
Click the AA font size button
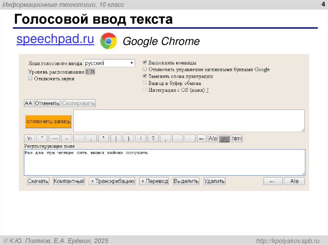(29, 103)
